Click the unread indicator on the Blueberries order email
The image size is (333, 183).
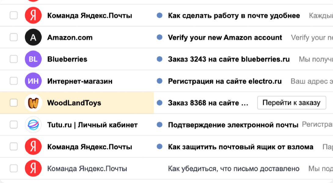159,59
